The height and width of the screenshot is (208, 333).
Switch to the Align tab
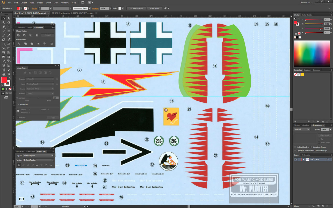click(30, 27)
